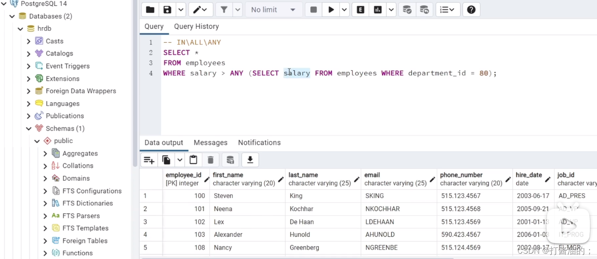Image resolution: width=597 pixels, height=259 pixels.
Task: Commit the transaction
Action: point(407,10)
